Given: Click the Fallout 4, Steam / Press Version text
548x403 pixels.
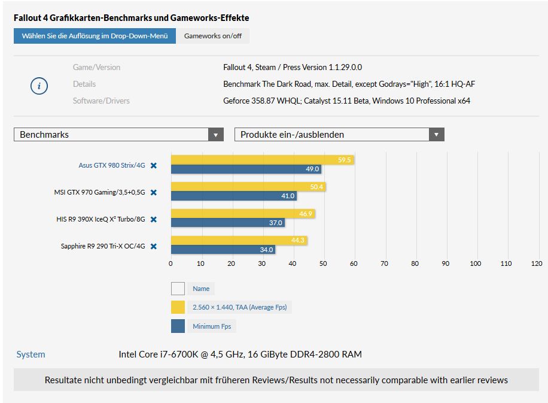Looking at the screenshot, I should click(x=293, y=67).
